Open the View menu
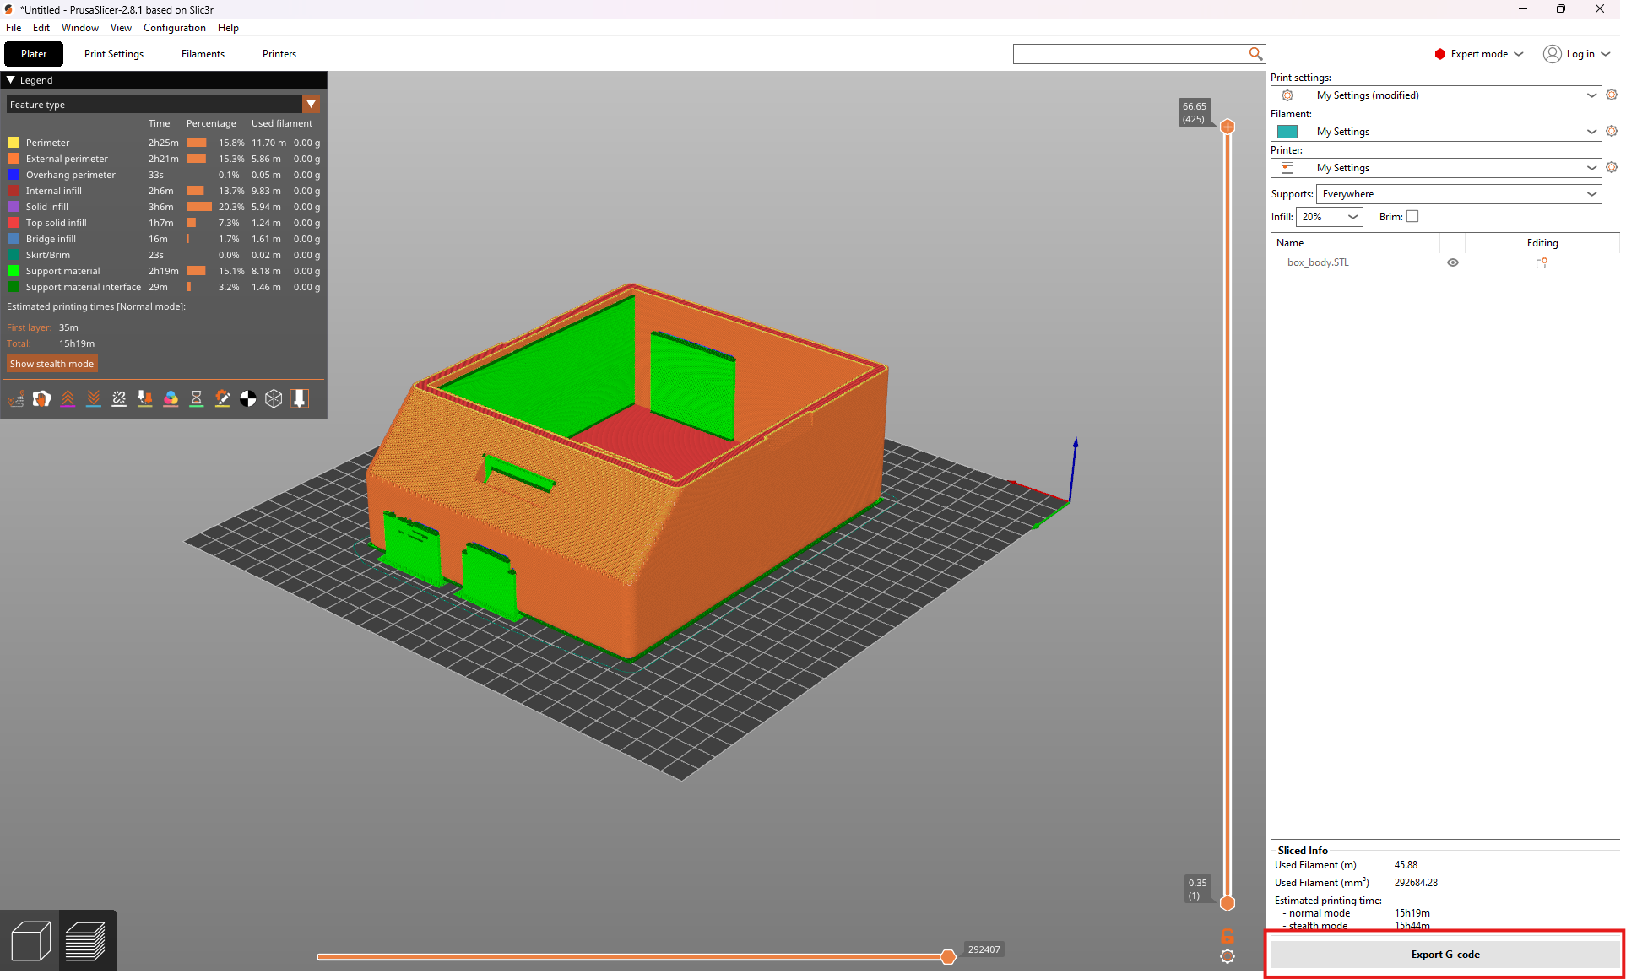1626x979 pixels. [x=121, y=28]
